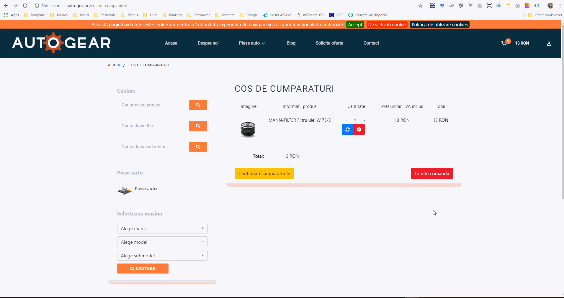Image resolution: width=564 pixels, height=298 pixels.
Task: Expand the Alege marca dropdown
Action: point(162,228)
